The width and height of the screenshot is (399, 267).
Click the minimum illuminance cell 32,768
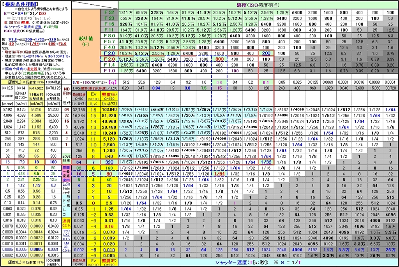79,110
